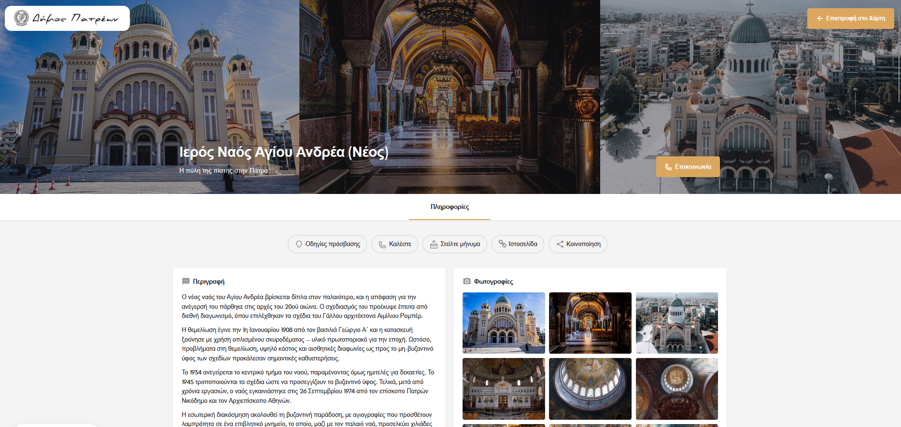
Task: Click the phone icon on Επικοινωνία button
Action: tap(668, 167)
